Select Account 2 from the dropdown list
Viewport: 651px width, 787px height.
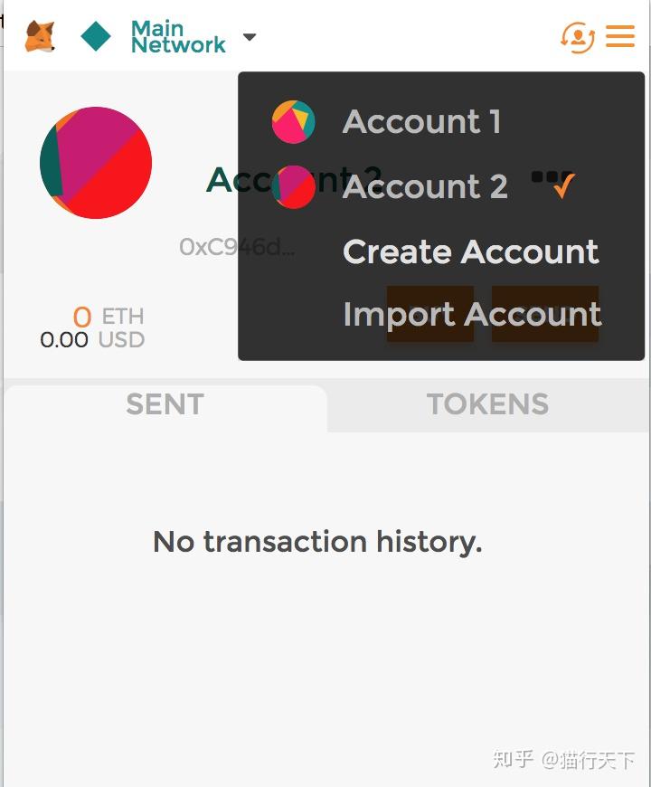(425, 187)
